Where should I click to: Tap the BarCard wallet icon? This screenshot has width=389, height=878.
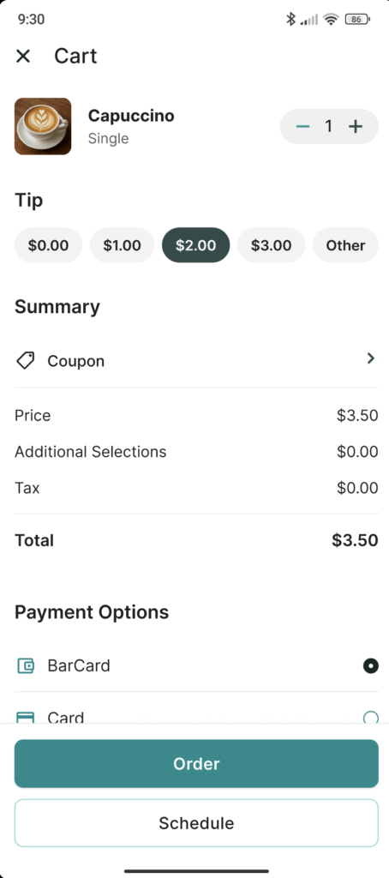[x=26, y=665]
